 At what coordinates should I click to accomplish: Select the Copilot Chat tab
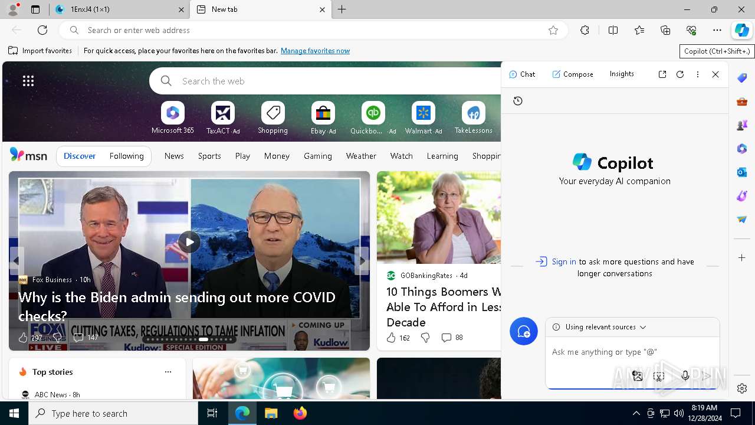click(x=522, y=74)
